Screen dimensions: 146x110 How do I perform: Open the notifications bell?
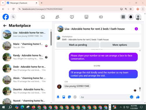pos(131,17)
